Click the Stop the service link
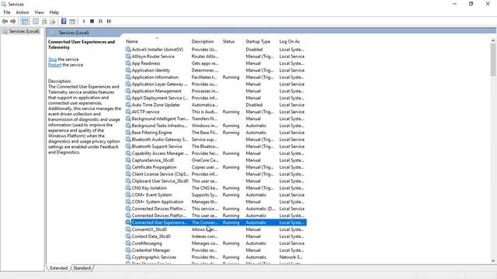Image resolution: width=497 pixels, height=279 pixels. [x=52, y=59]
